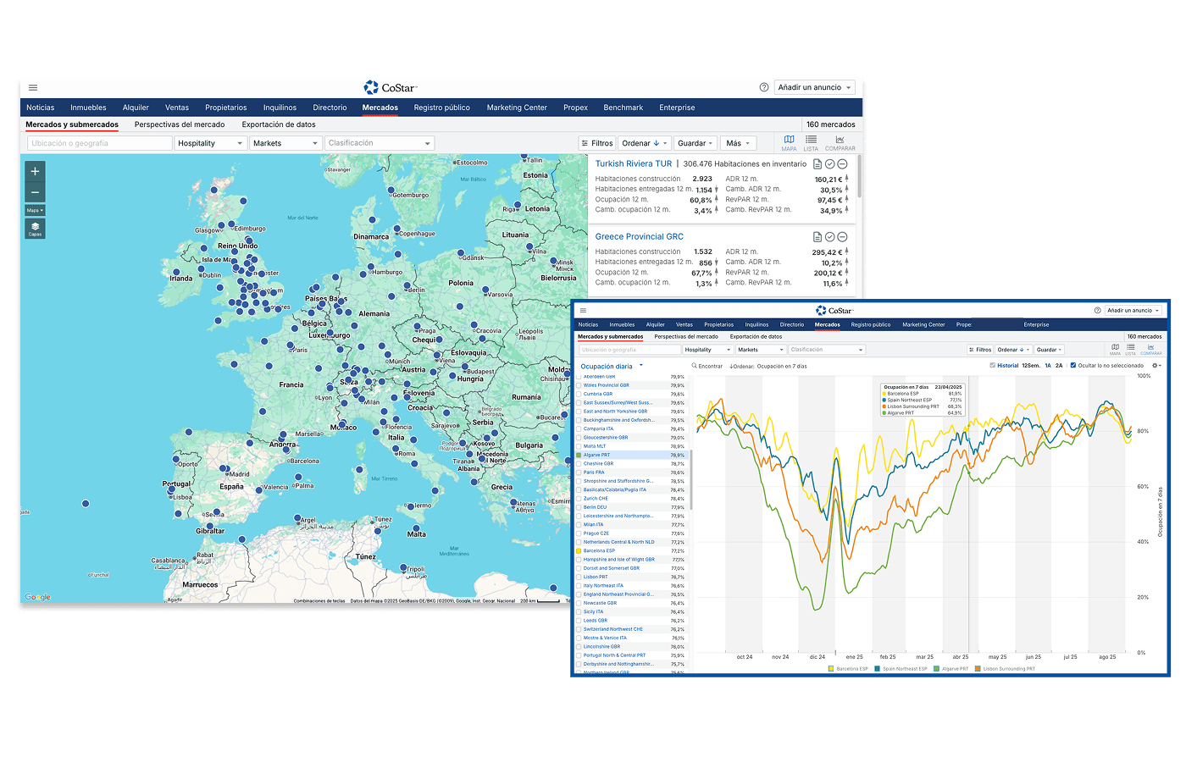Uncheck 'Ocultar lo no seleccionado' checkbox
The width and height of the screenshot is (1186, 757).
[1073, 366]
